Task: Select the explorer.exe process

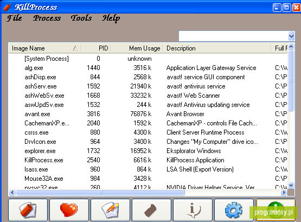Action: 148,151
